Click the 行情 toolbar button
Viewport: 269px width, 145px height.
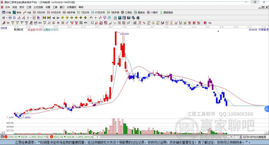pyautogui.click(x=6, y=13)
